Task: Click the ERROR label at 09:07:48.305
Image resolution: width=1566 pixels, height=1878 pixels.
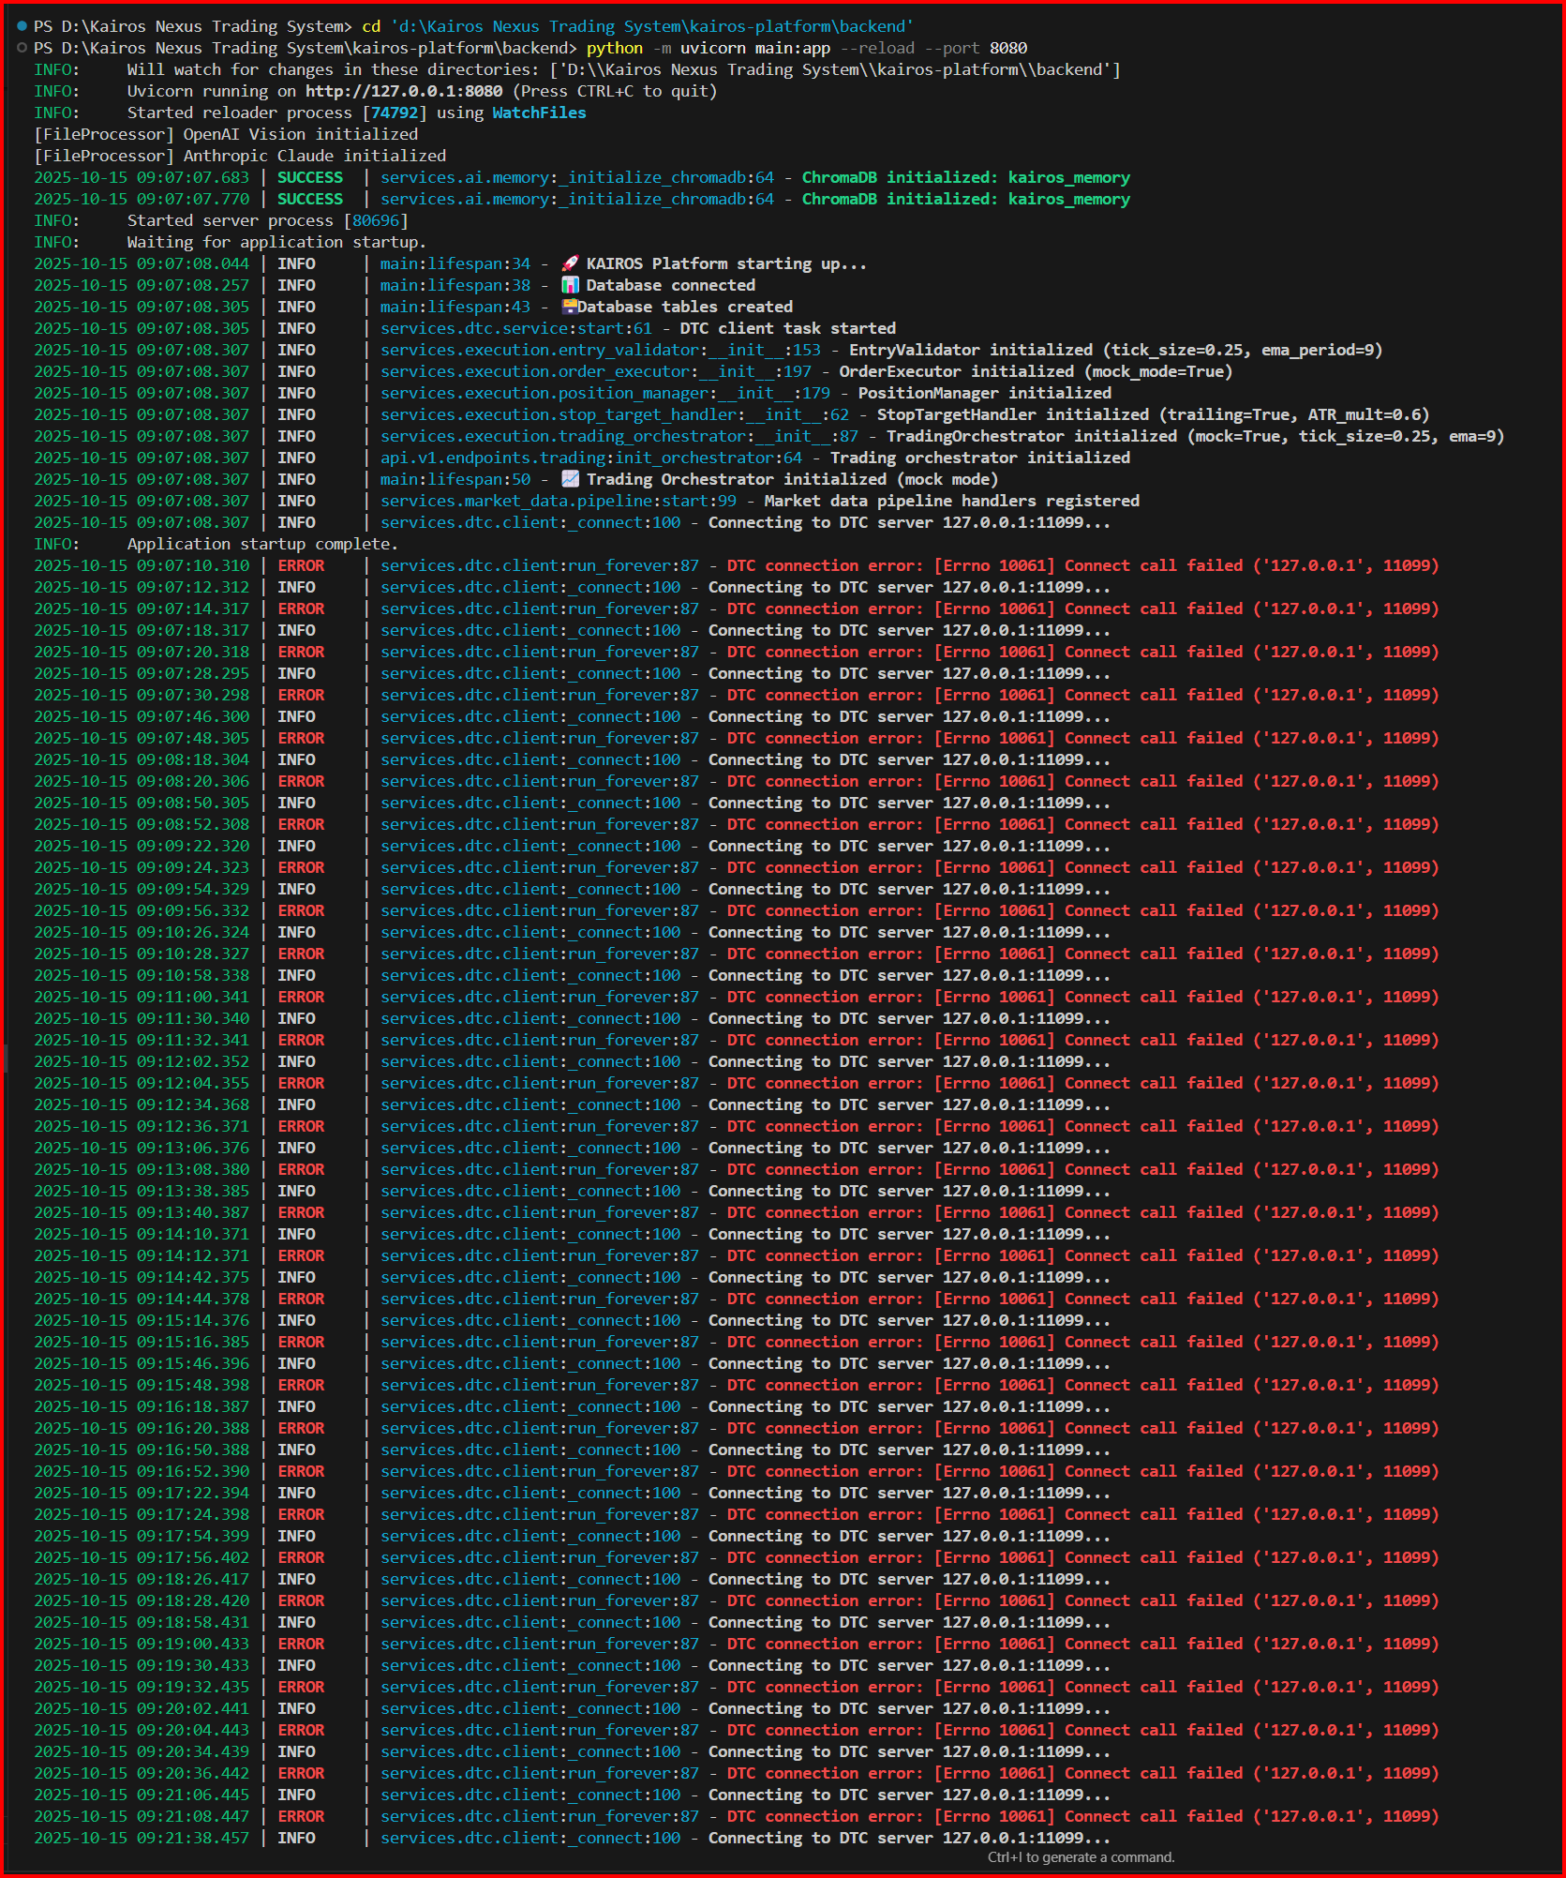Action: point(301,738)
